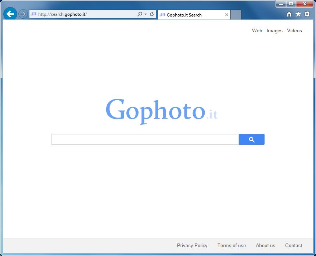Click the forward navigation arrow

pos(23,14)
